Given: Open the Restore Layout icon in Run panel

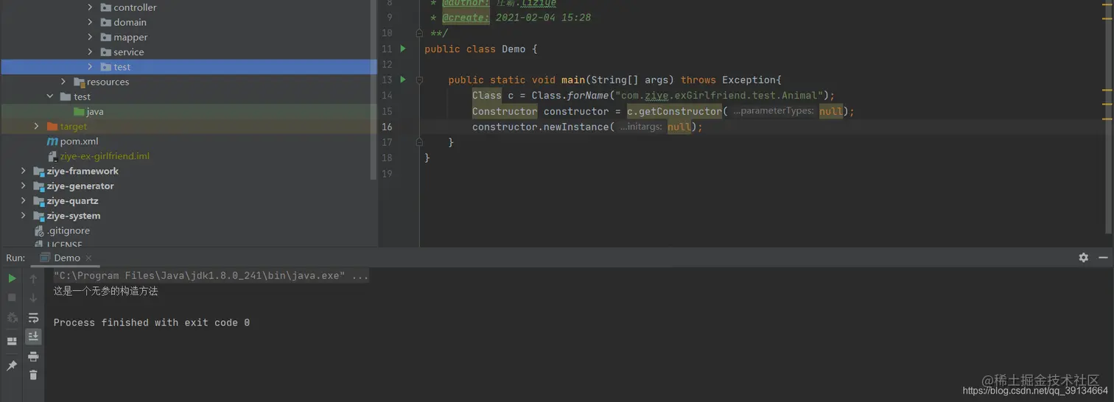Looking at the screenshot, I should coord(12,342).
